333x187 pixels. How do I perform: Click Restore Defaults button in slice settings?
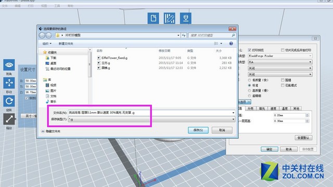pos(303,138)
